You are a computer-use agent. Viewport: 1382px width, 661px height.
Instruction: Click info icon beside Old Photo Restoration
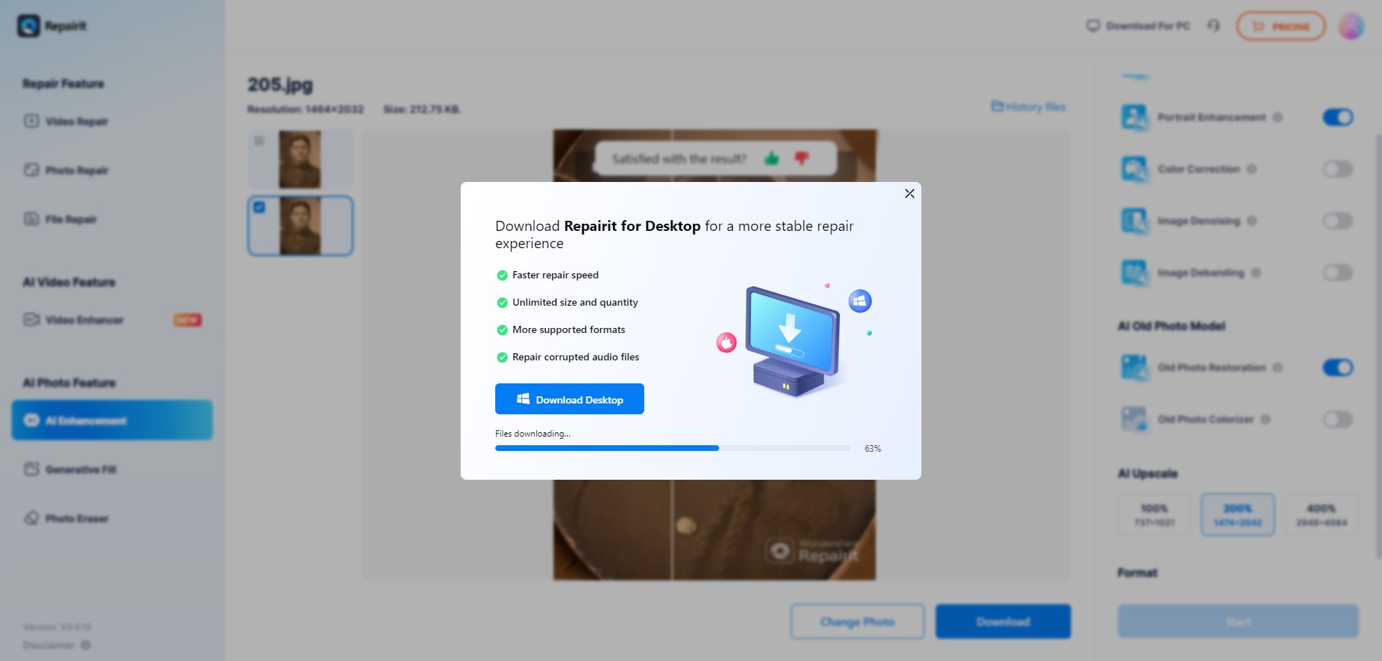click(1278, 368)
